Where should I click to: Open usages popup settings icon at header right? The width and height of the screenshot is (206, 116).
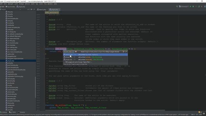(x=123, y=52)
